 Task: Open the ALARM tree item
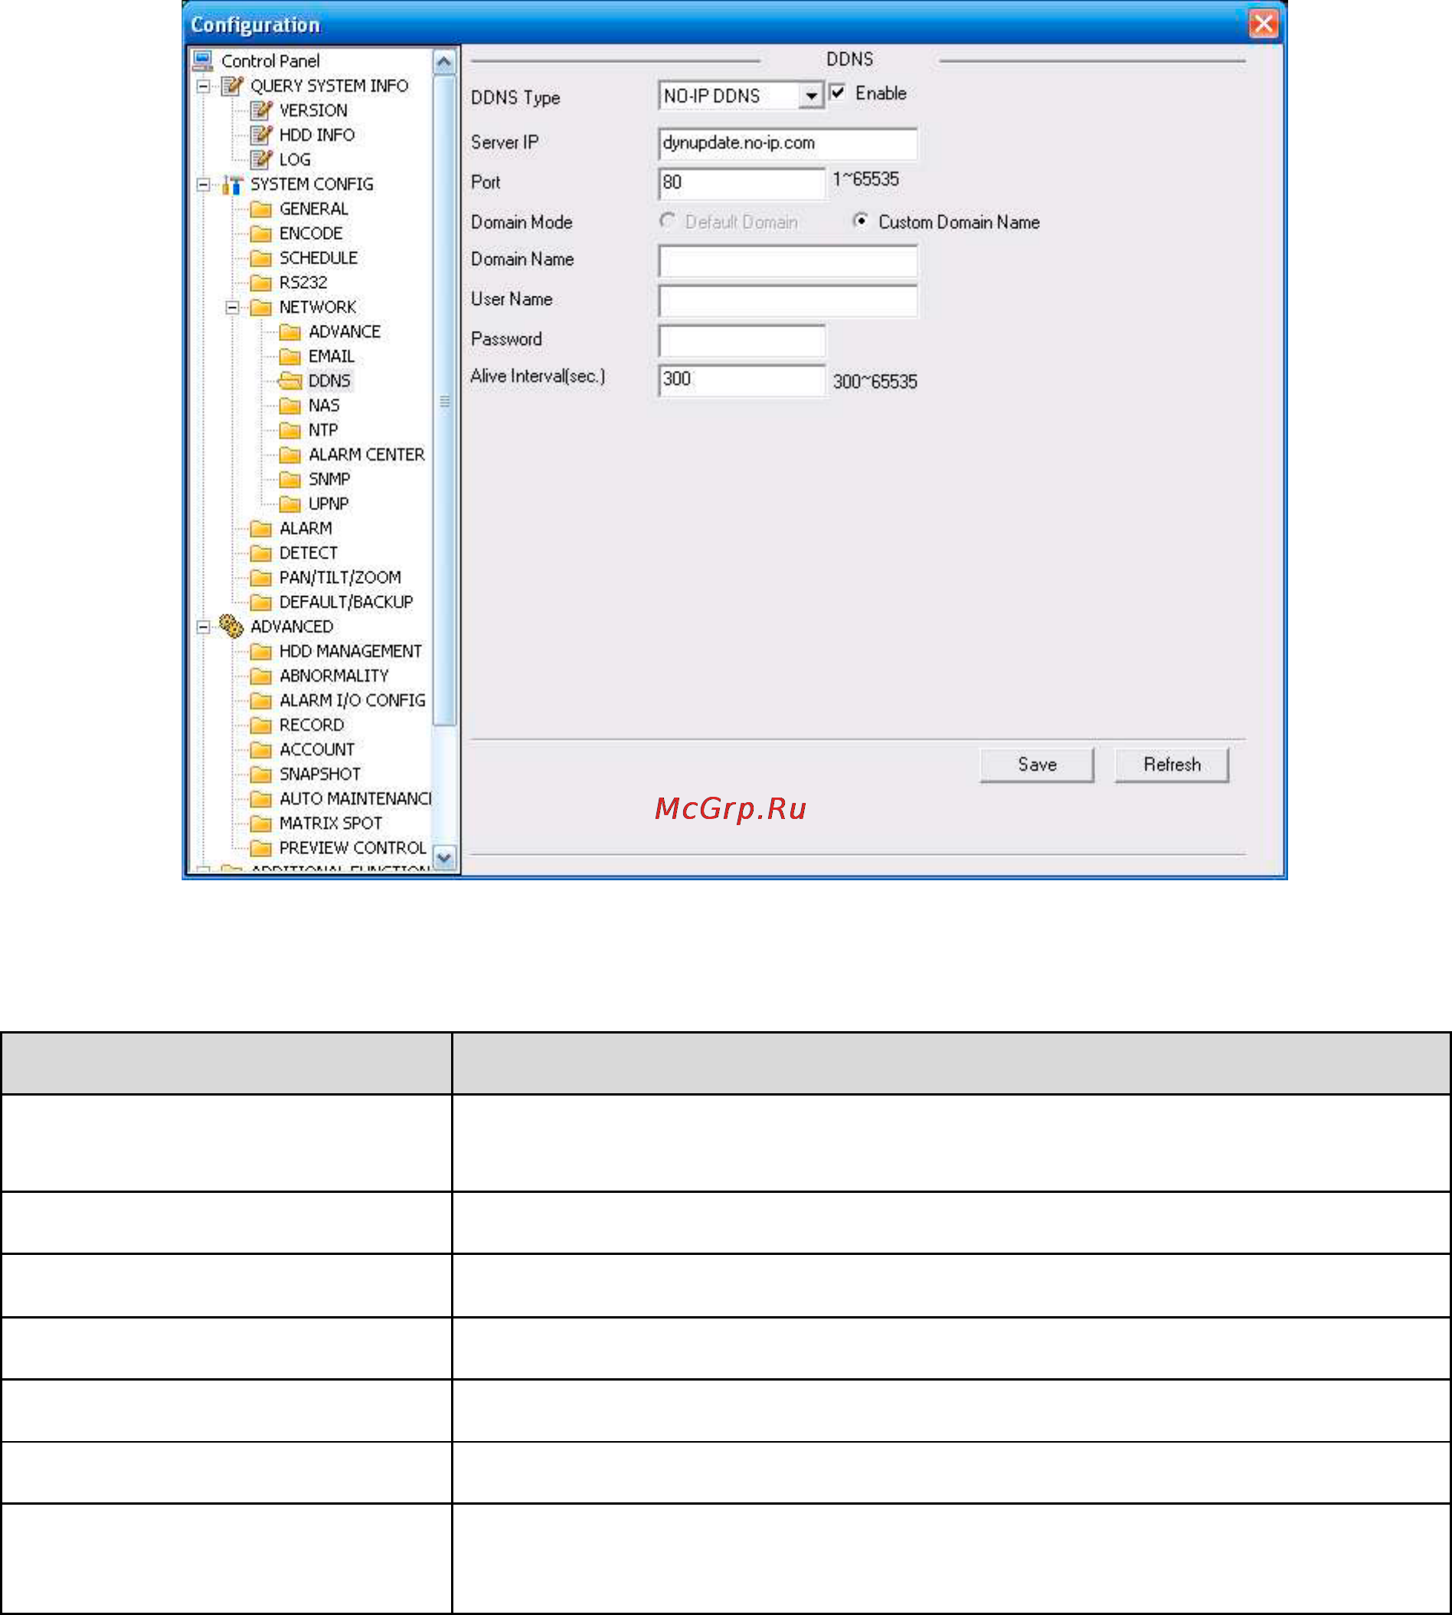pyautogui.click(x=306, y=528)
